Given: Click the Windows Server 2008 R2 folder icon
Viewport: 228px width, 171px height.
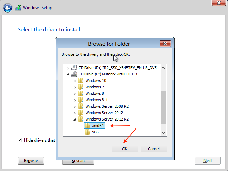Looking at the screenshot, I should click(x=81, y=106).
